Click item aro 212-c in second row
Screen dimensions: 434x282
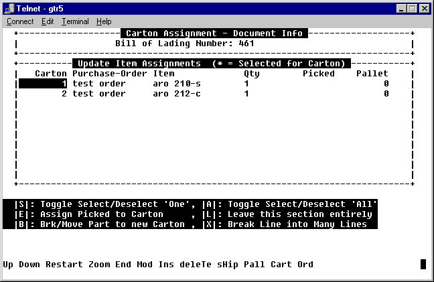point(177,94)
